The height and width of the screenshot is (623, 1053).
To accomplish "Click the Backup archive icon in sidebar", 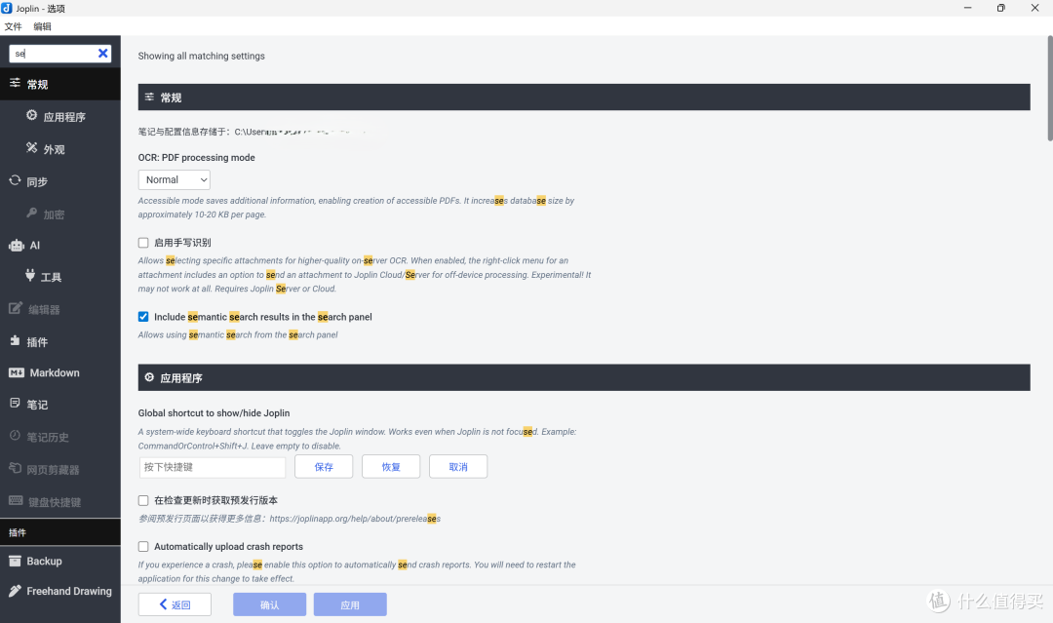I will (x=15, y=561).
